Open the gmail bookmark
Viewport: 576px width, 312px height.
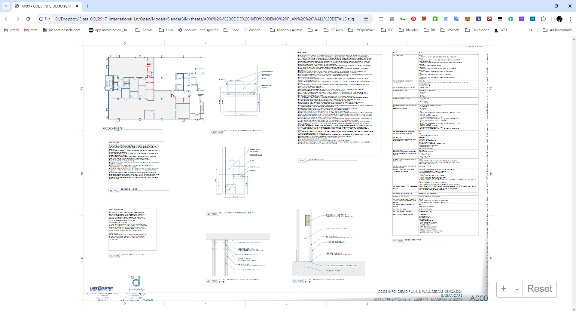click(11, 30)
